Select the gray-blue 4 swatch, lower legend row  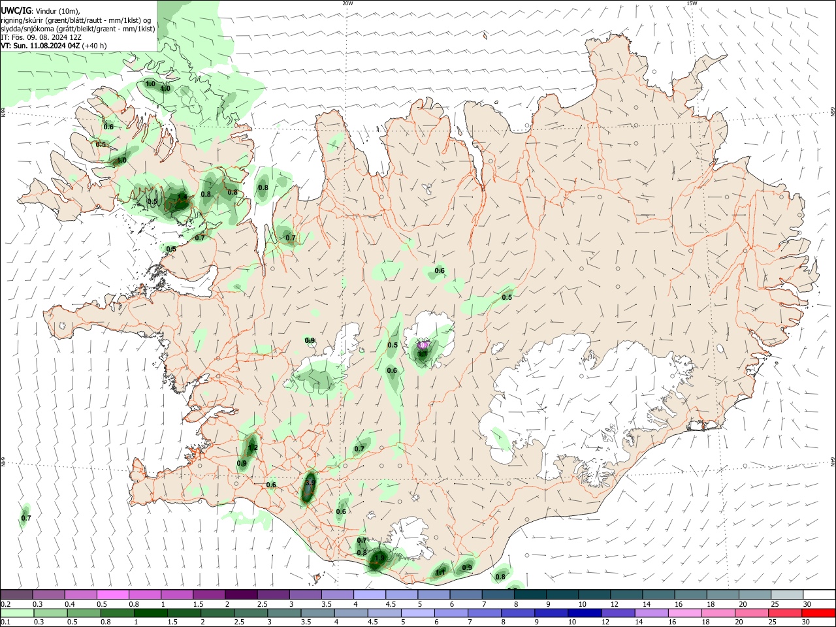tap(350, 613)
